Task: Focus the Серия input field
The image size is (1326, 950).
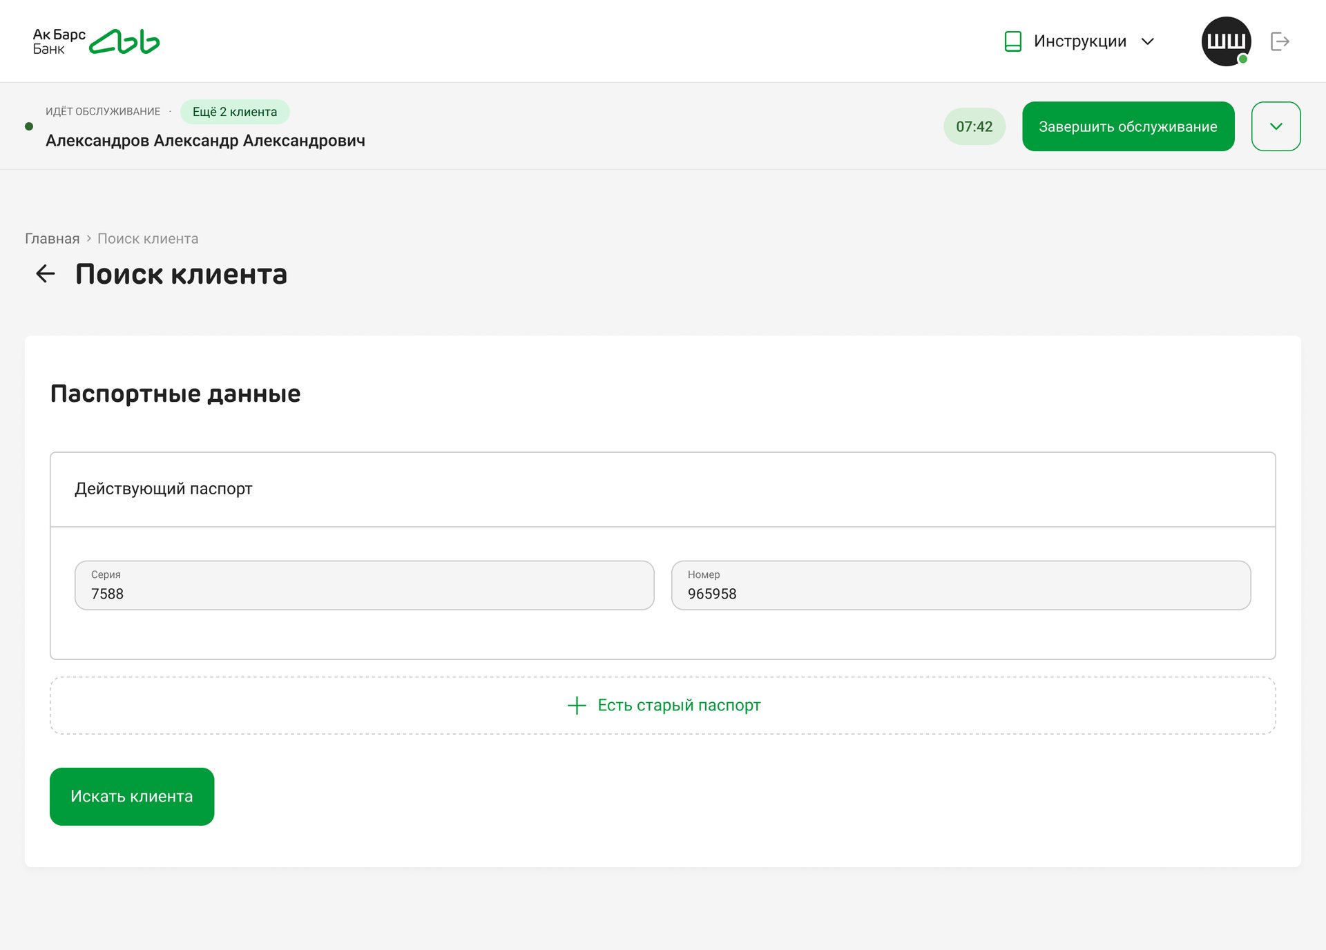Action: click(364, 585)
